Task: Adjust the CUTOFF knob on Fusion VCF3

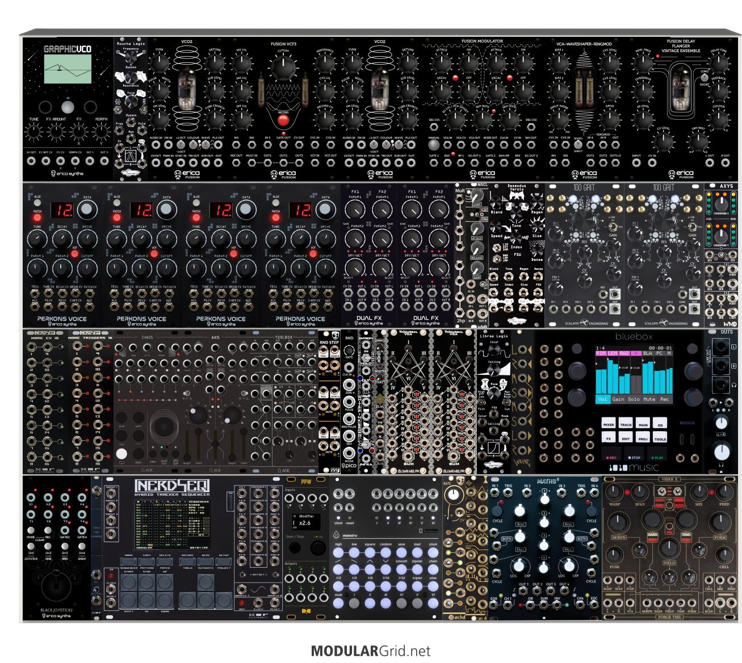Action: coord(283,68)
